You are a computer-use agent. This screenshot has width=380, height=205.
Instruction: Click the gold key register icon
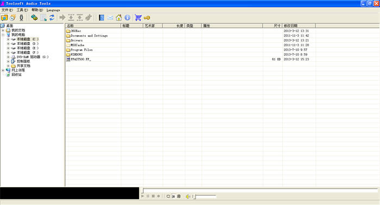click(147, 18)
